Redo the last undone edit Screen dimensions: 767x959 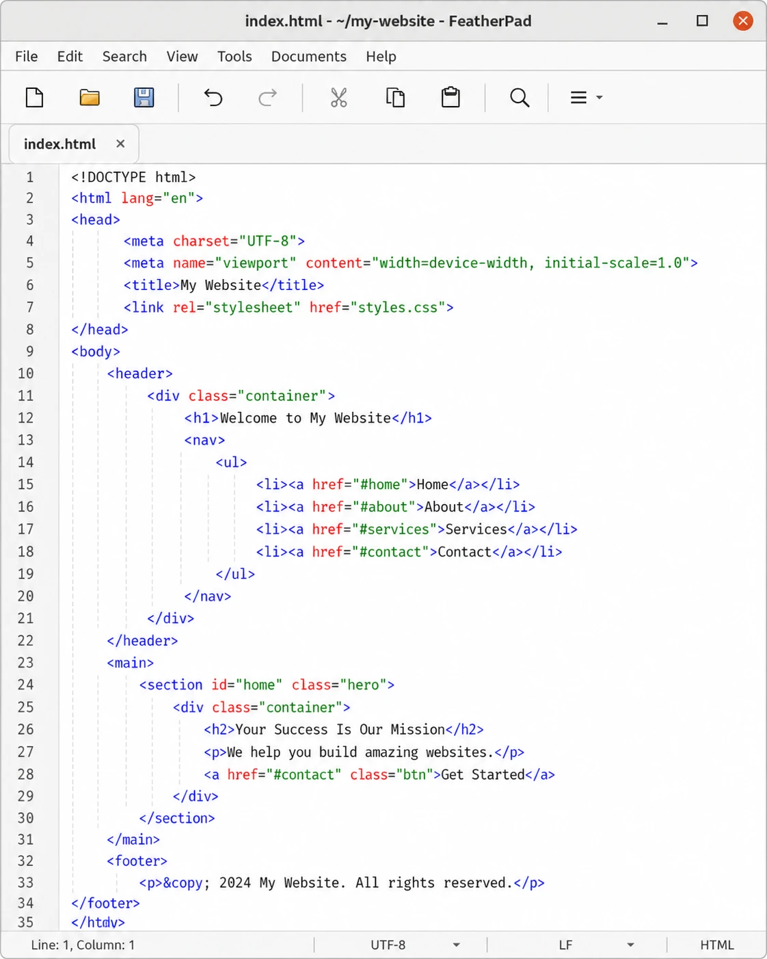268,98
